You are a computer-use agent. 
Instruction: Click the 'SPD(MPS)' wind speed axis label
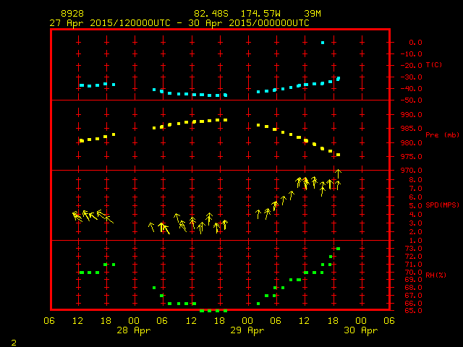click(x=442, y=205)
